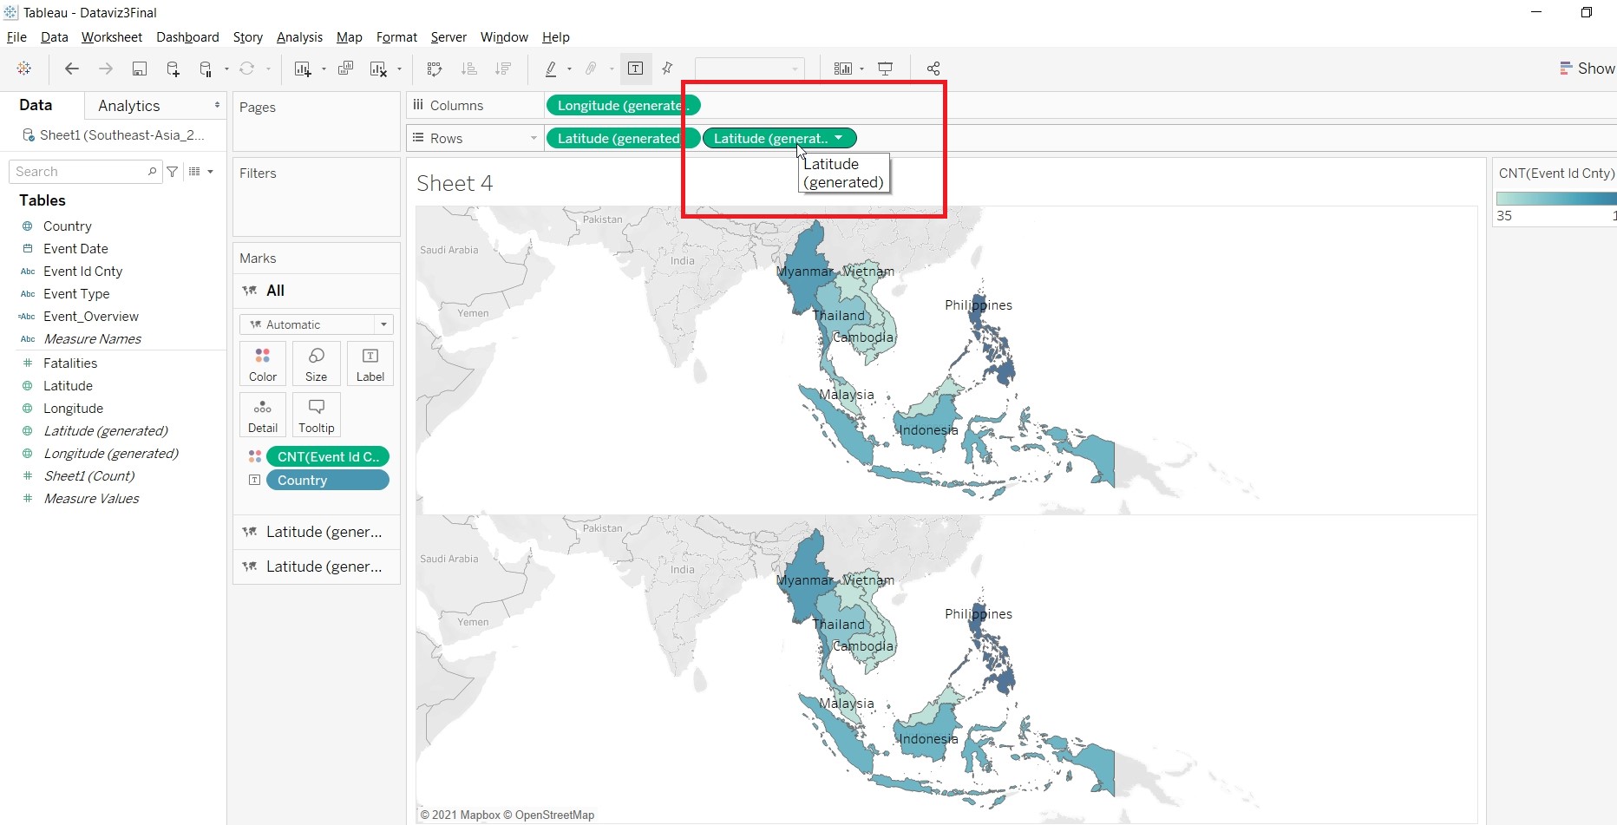Click the Color button in Marks card
The width and height of the screenshot is (1617, 825).
[263, 363]
